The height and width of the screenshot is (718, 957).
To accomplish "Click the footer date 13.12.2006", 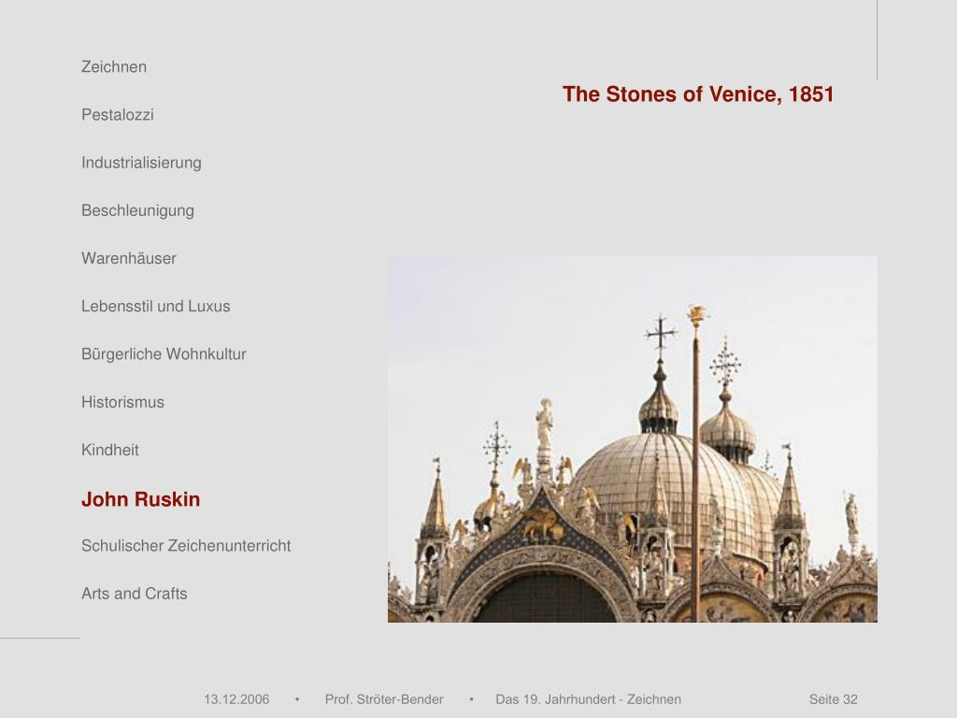I will (236, 699).
